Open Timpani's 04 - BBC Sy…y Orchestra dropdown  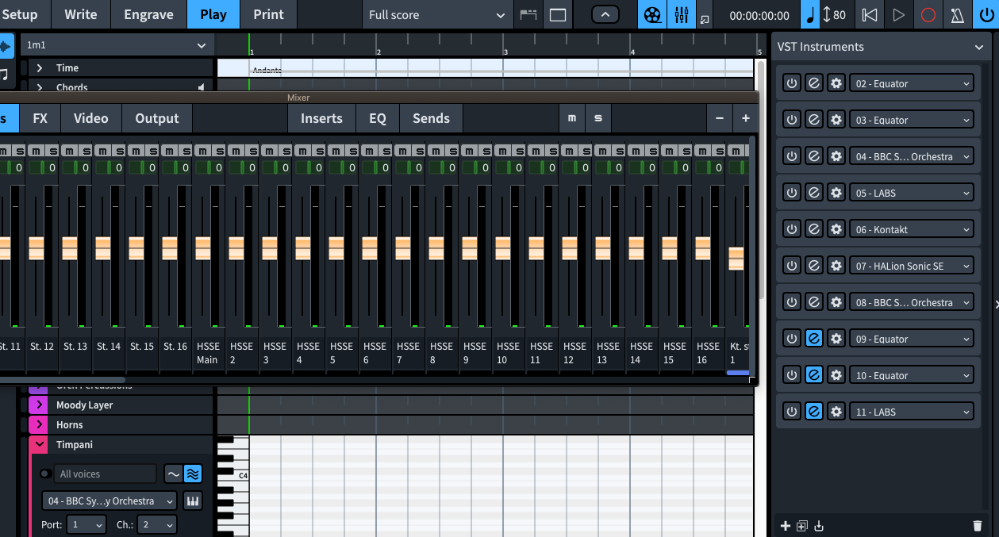pyautogui.click(x=110, y=501)
